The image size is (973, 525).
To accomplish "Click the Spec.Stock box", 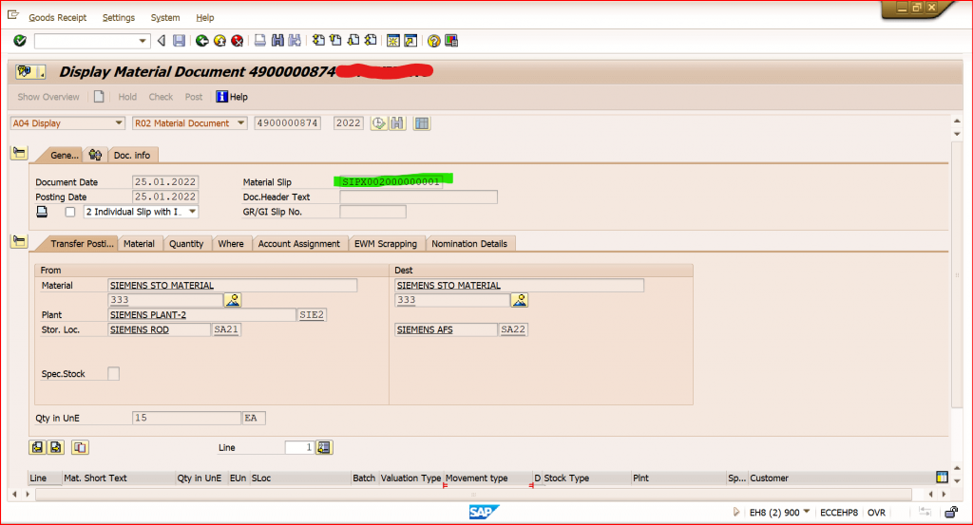I will coord(114,374).
